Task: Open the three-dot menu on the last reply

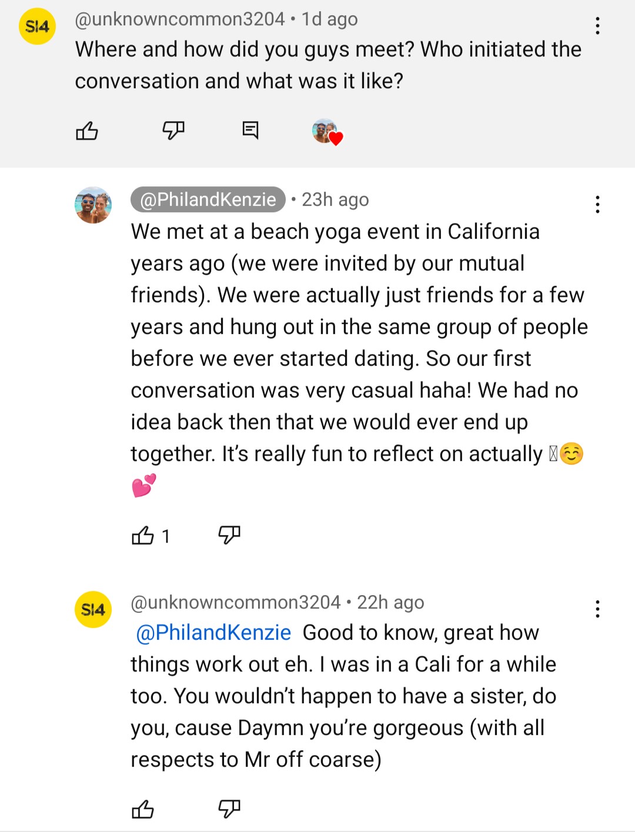Action: pyautogui.click(x=597, y=609)
